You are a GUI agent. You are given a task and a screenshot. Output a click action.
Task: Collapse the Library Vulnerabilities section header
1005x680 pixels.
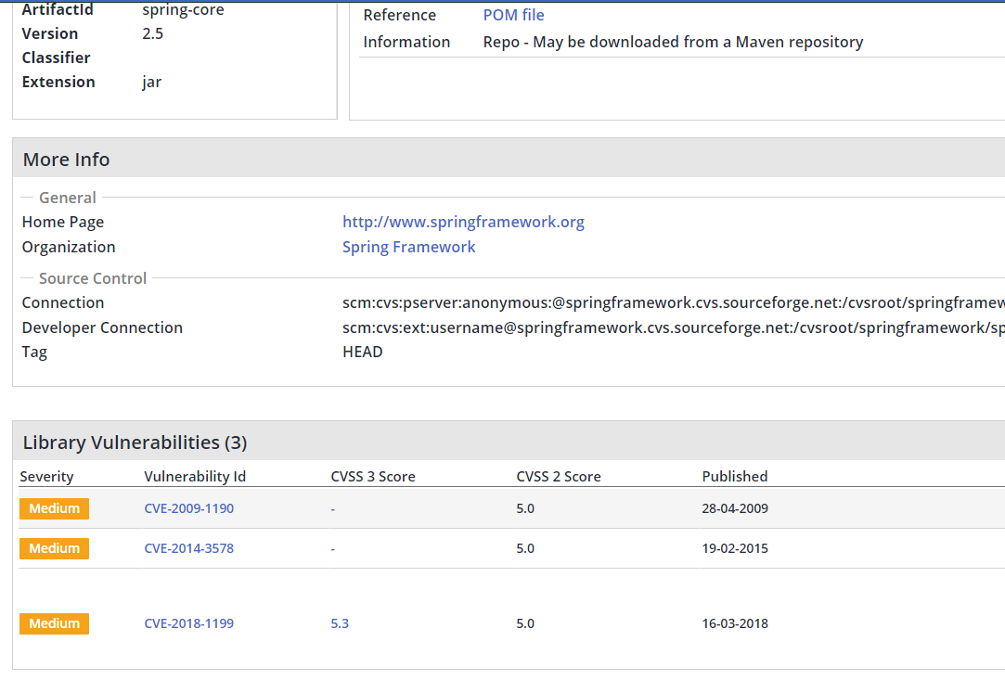135,443
